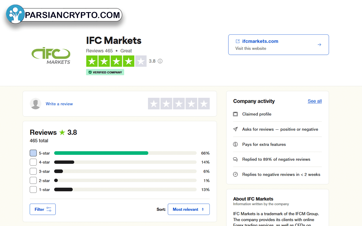362x226 pixels.
Task: Open the Write a review link
Action: [59, 104]
